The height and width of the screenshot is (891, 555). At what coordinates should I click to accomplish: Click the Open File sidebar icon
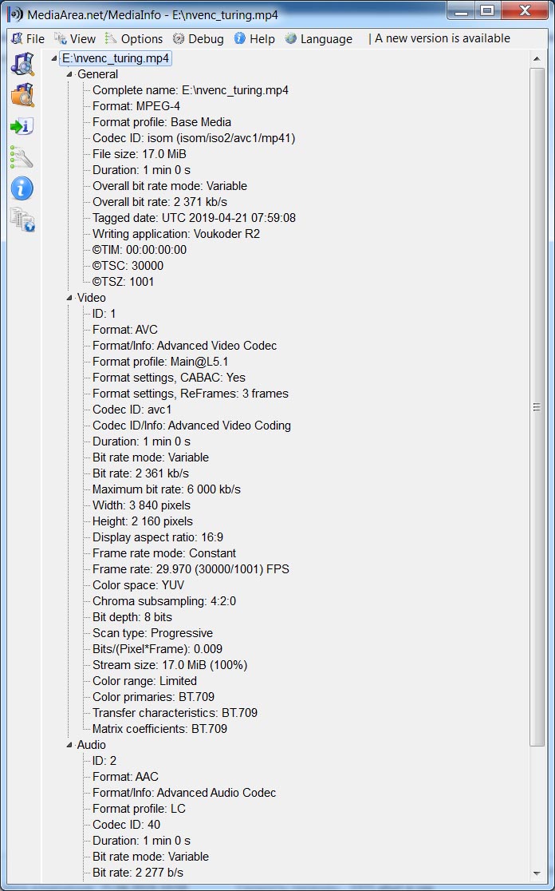point(22,64)
